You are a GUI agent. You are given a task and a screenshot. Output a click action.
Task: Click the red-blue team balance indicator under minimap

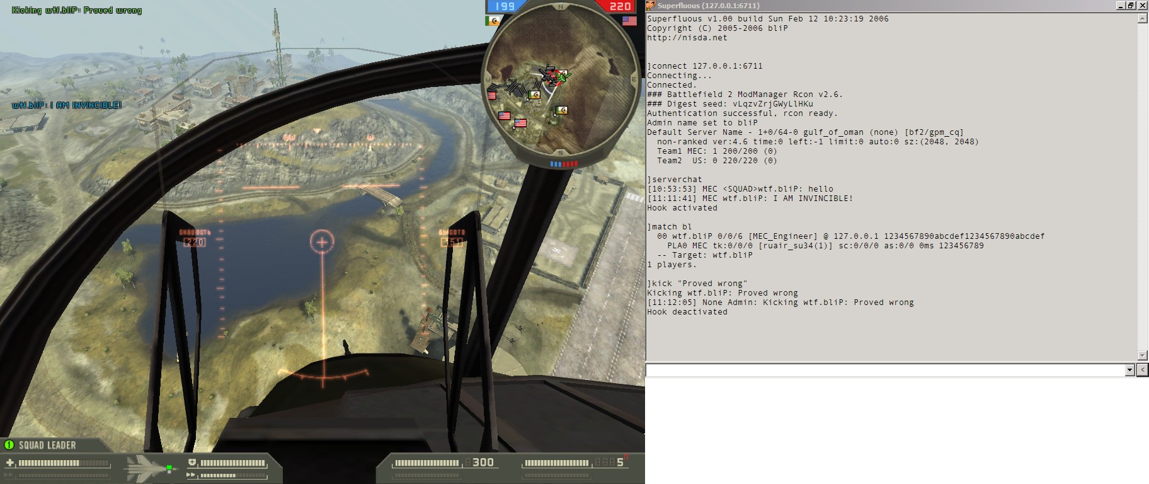coord(564,164)
